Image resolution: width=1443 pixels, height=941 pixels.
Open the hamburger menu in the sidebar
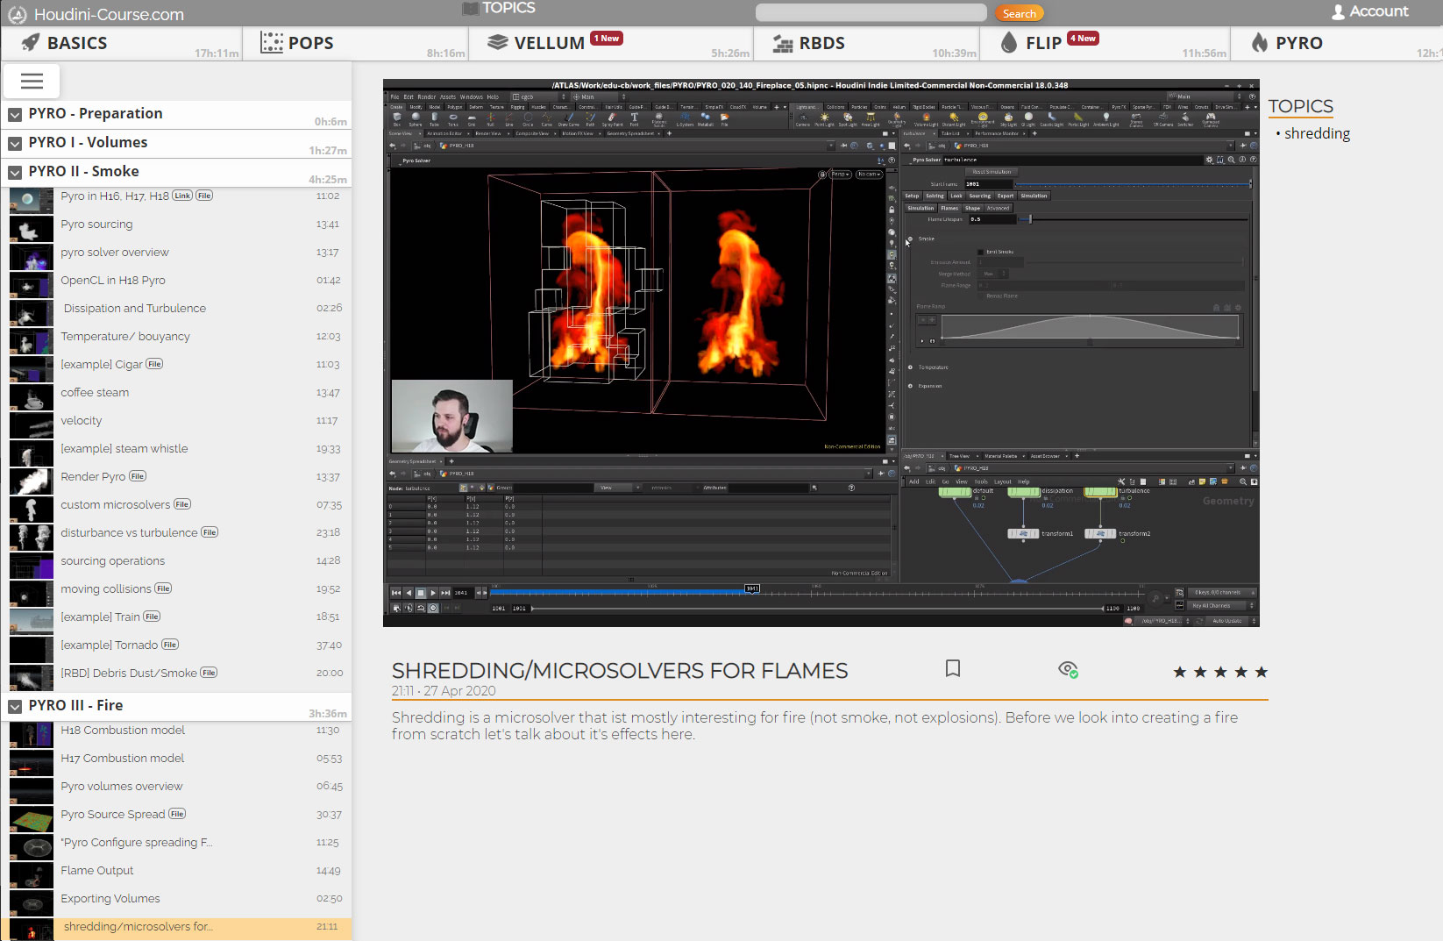pos(32,82)
